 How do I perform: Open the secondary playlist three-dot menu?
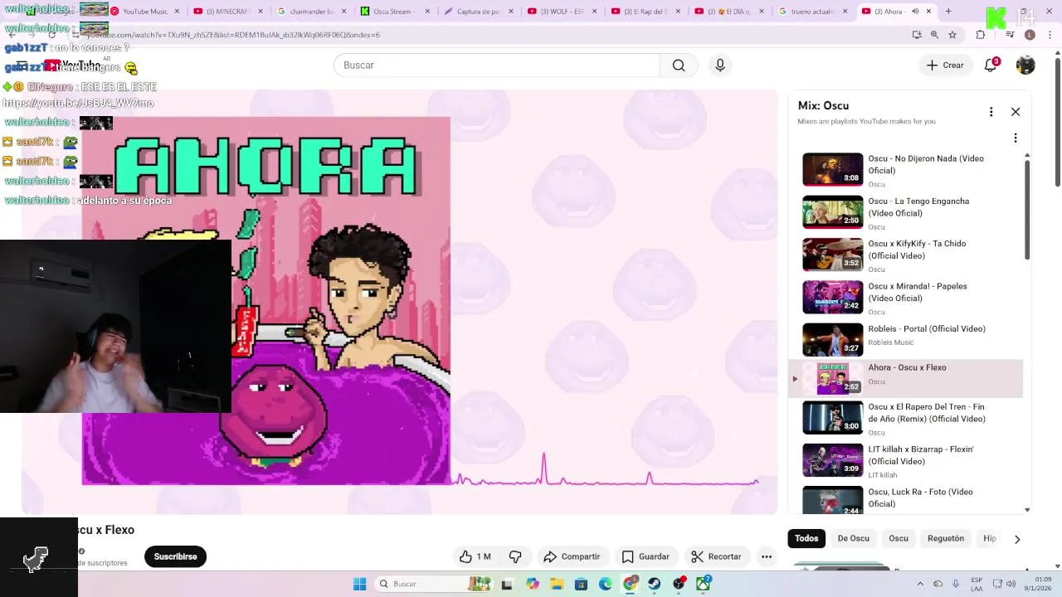point(1016,138)
